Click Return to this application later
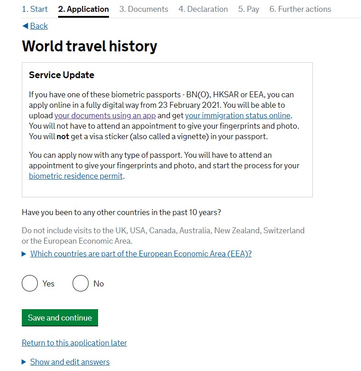 [74, 343]
